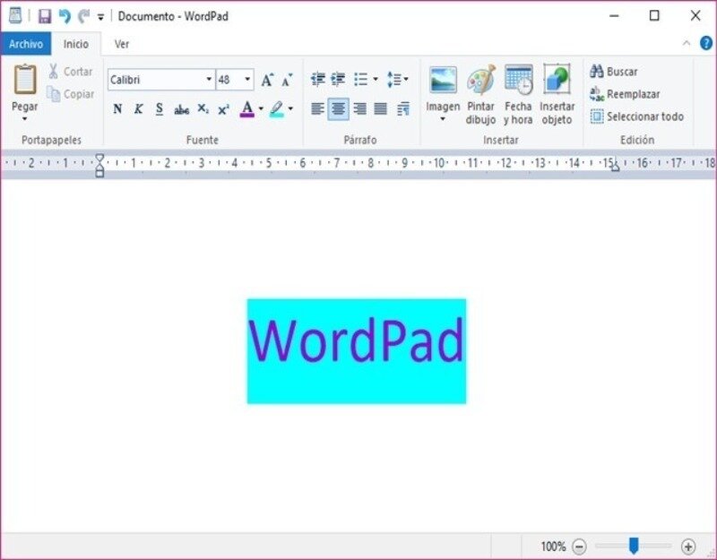717x560 pixels.
Task: Expand the font family dropdown arrow
Action: click(x=209, y=80)
